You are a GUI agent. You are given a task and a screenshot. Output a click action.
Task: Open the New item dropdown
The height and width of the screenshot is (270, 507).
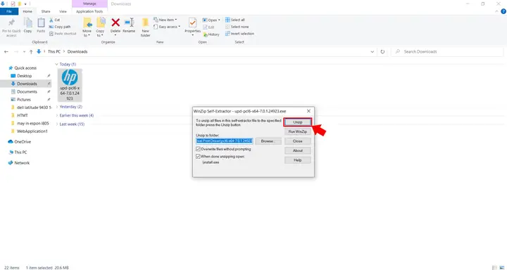[165, 20]
